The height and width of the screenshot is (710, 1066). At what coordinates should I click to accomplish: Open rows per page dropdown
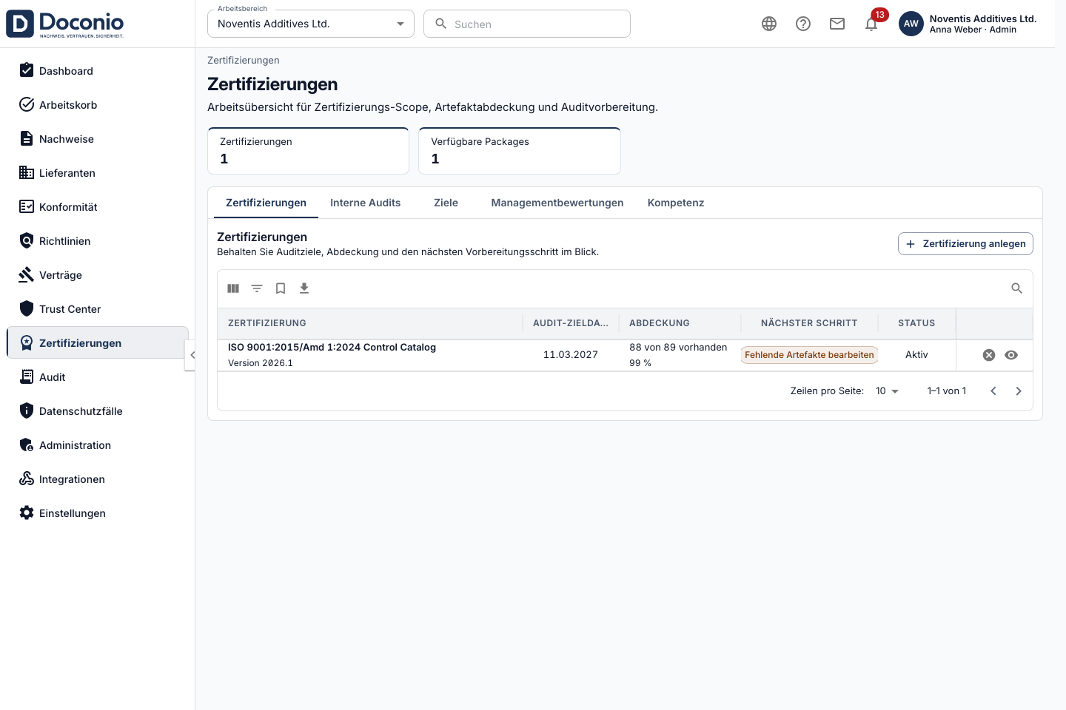[887, 391]
